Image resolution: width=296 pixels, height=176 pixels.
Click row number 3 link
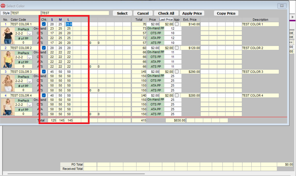point(5,72)
